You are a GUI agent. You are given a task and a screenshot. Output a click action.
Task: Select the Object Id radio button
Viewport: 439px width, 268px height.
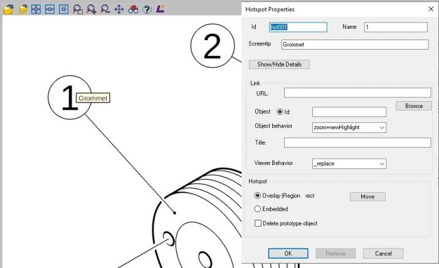[x=280, y=112]
